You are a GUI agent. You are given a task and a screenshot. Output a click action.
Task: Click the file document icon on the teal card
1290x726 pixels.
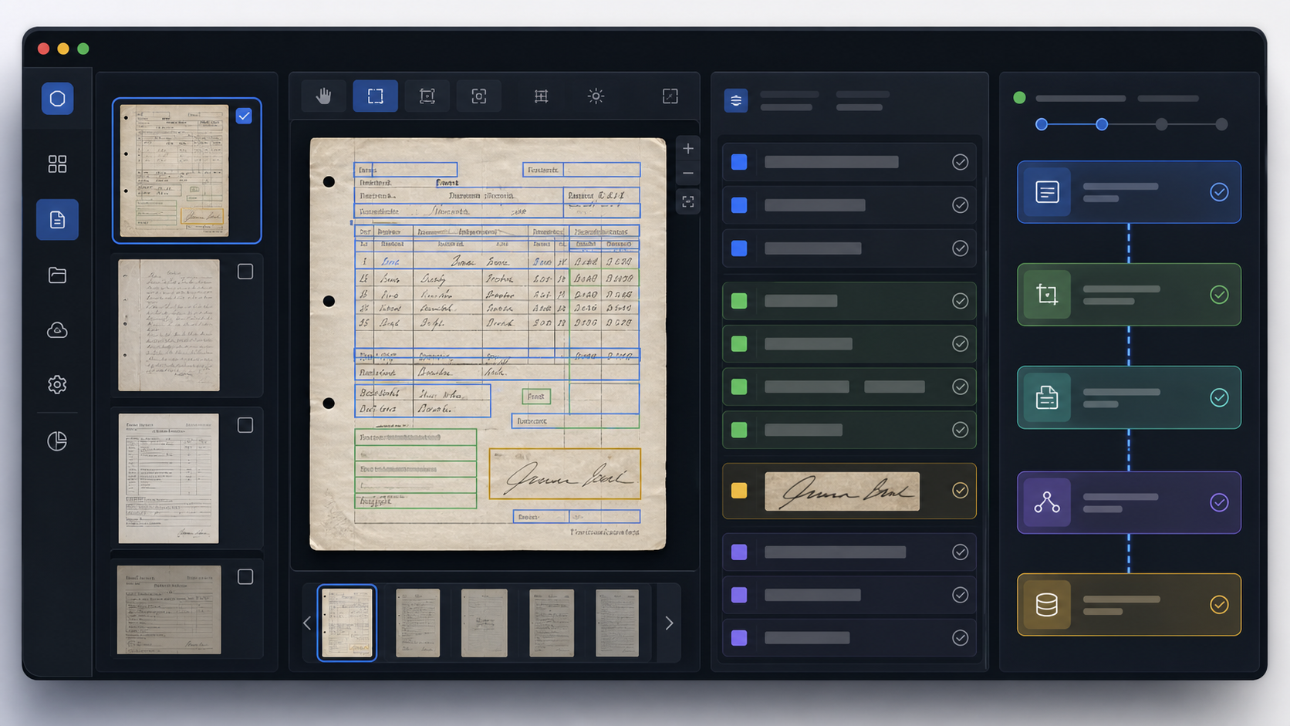pos(1047,397)
